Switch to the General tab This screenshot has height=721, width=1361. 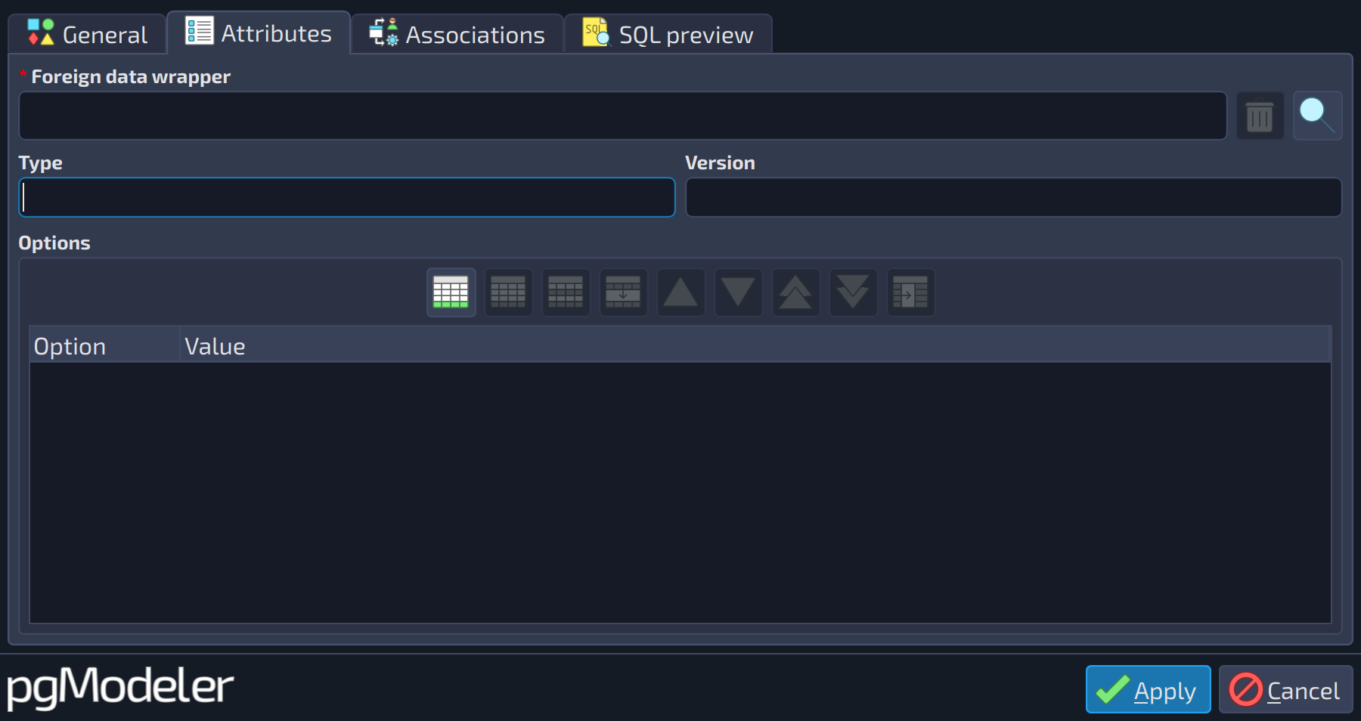pos(87,35)
